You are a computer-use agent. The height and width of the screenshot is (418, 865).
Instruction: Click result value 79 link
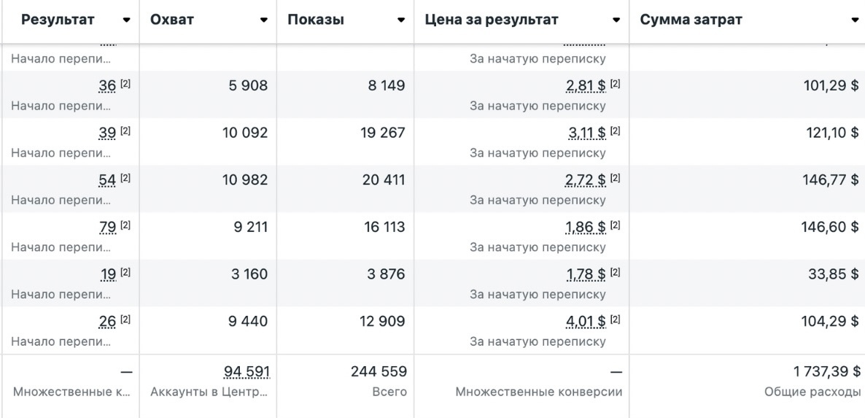click(x=107, y=227)
